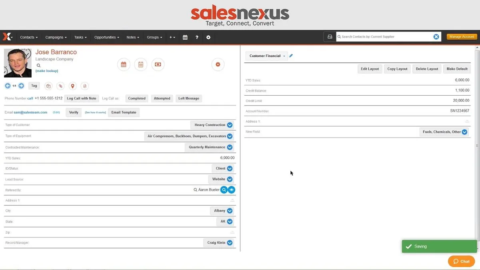Clear the contact search with X icon
Viewport: 480px width, 270px height.
[x=436, y=37]
